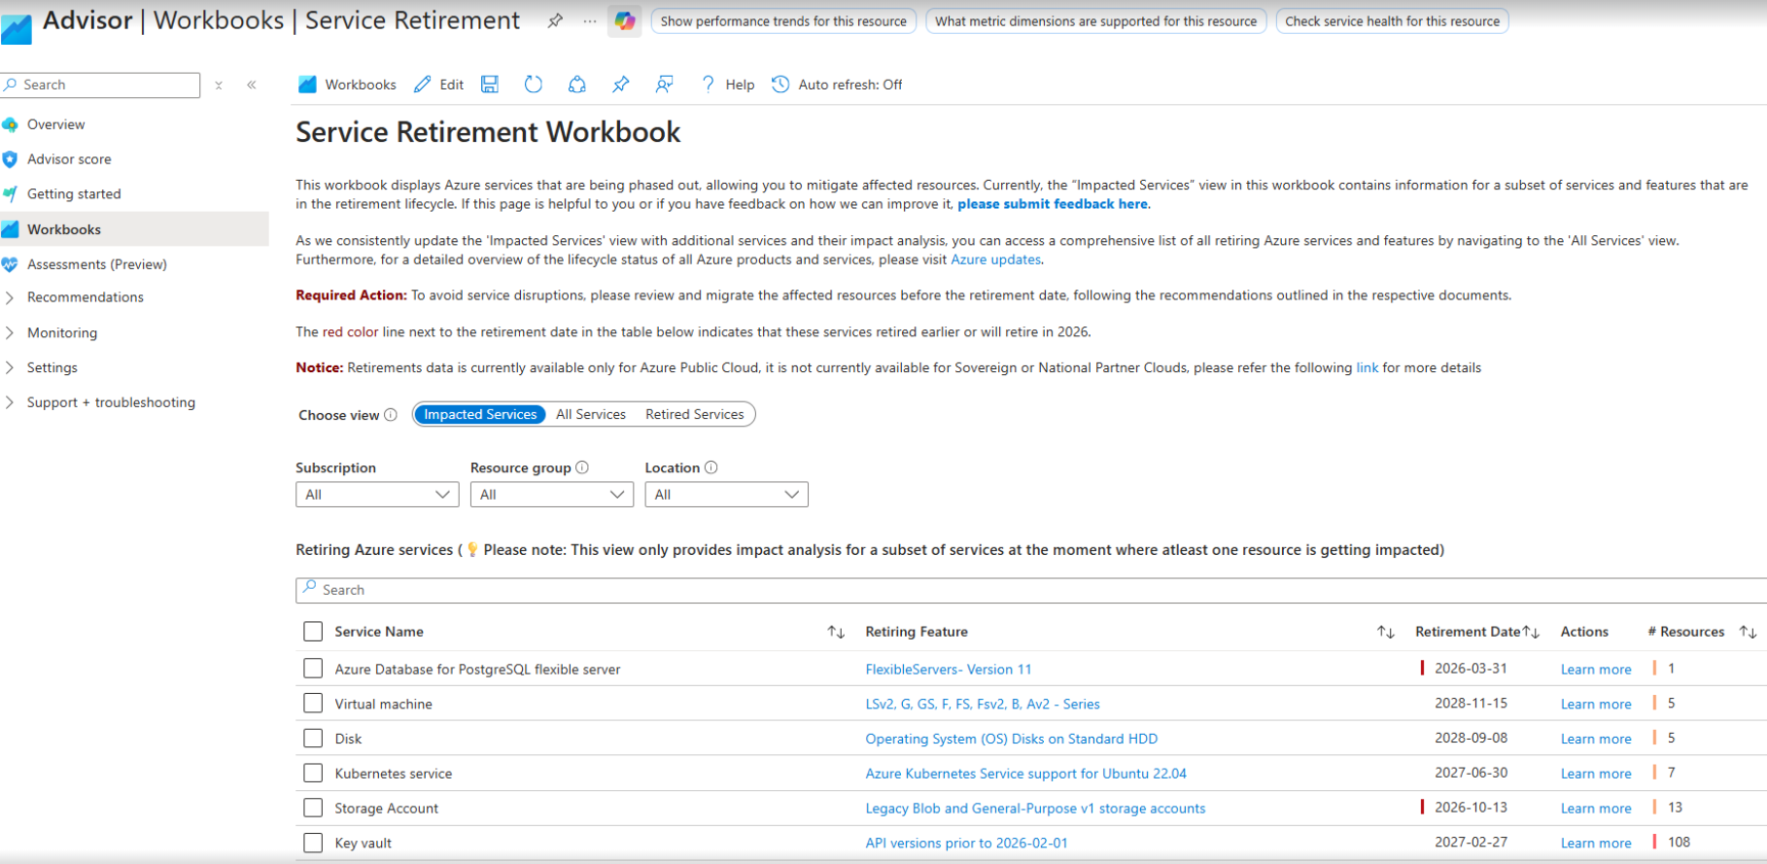Click What metric dimensions are supported suggestion
The image size is (1767, 864).
[x=1096, y=21]
